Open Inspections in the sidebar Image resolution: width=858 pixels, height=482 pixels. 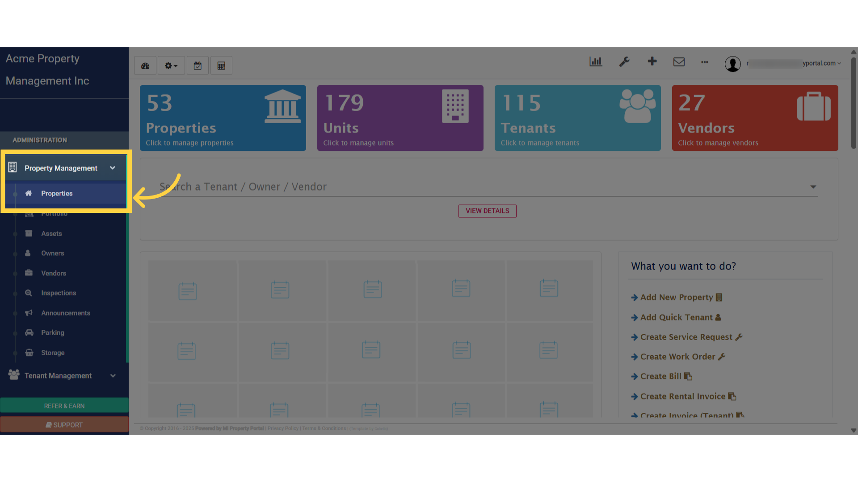pos(59,293)
